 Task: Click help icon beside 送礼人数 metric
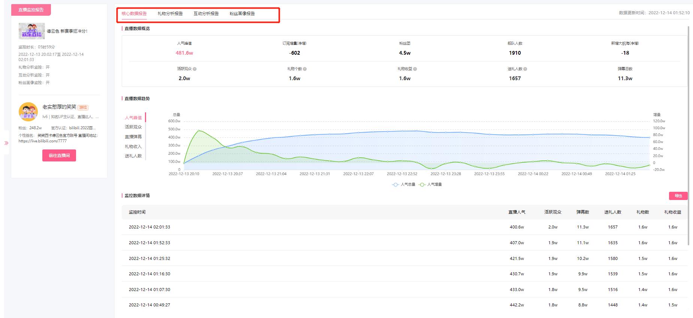click(525, 69)
